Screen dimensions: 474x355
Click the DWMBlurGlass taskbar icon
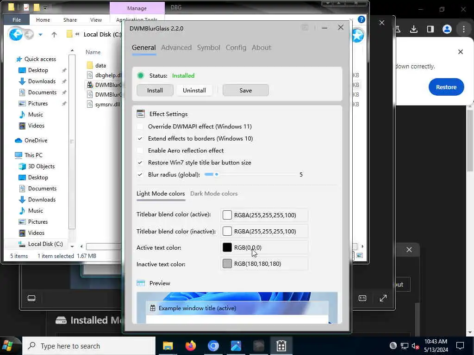(281, 346)
